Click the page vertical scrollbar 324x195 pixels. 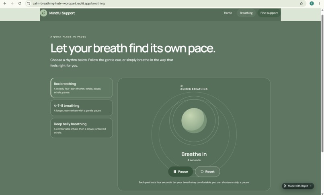(322, 83)
